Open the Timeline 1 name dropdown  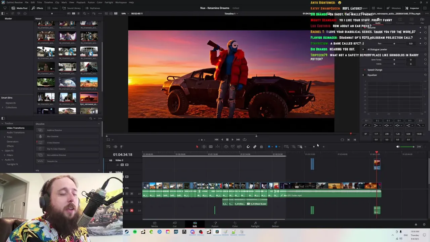coord(231,13)
